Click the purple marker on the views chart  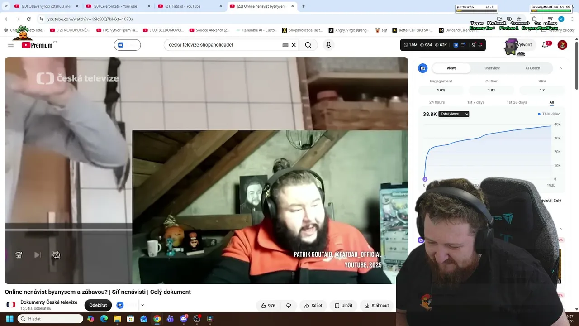(x=425, y=179)
